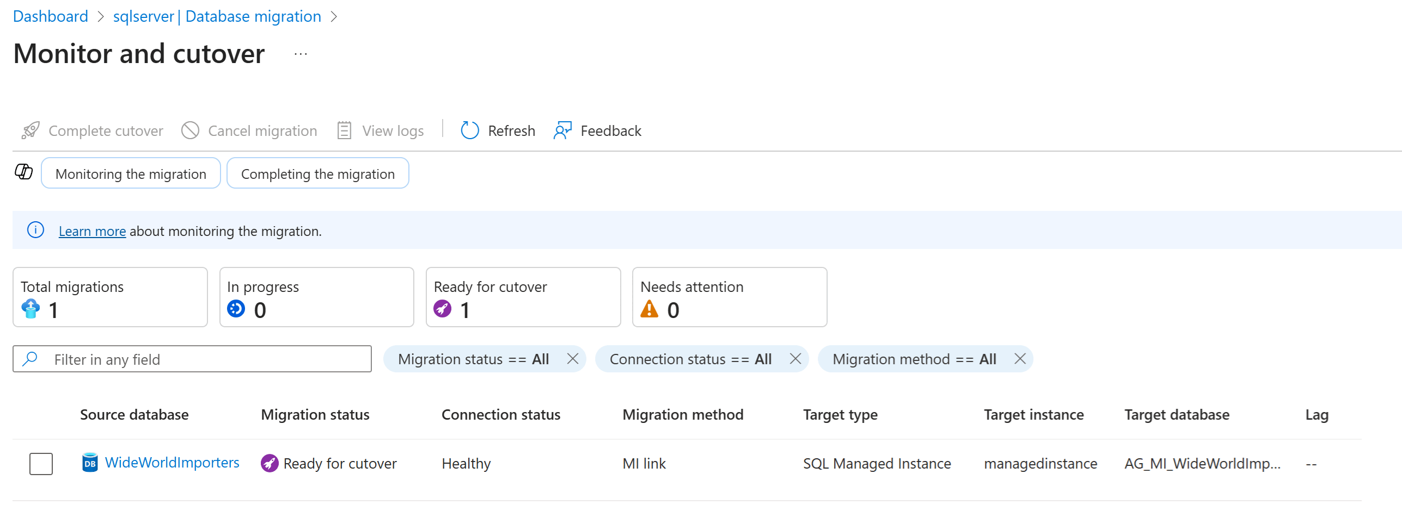Open the more options ellipsis beside the title
This screenshot has height=511, width=1402.
point(301,54)
